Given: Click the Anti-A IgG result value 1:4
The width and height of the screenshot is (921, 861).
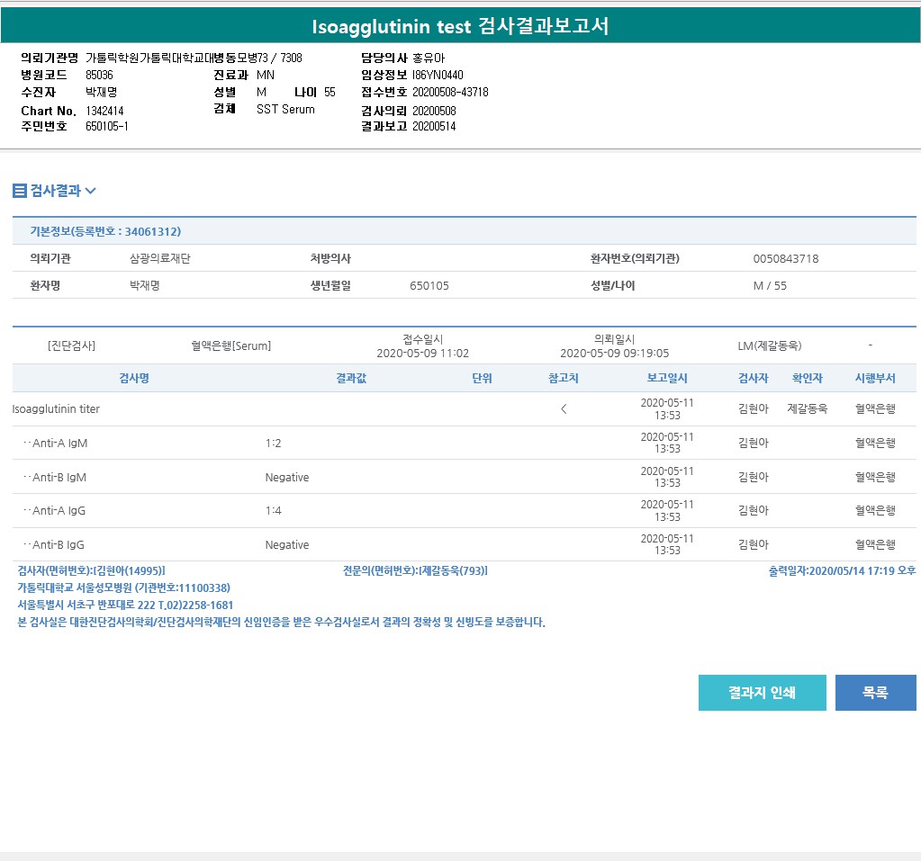Looking at the screenshot, I should (274, 511).
